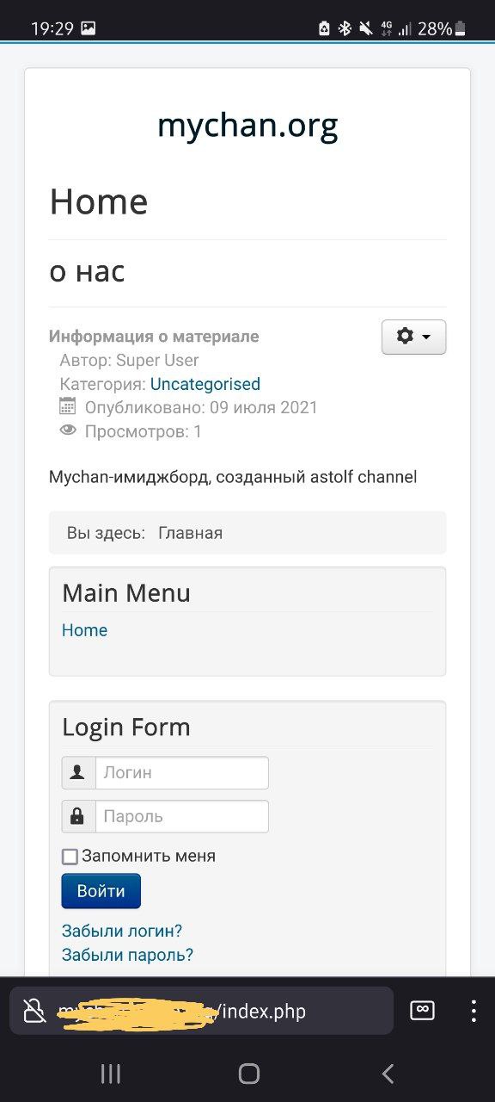This screenshot has height=1102, width=495.
Task: Open the browser three-dot menu
Action: coord(474,1011)
